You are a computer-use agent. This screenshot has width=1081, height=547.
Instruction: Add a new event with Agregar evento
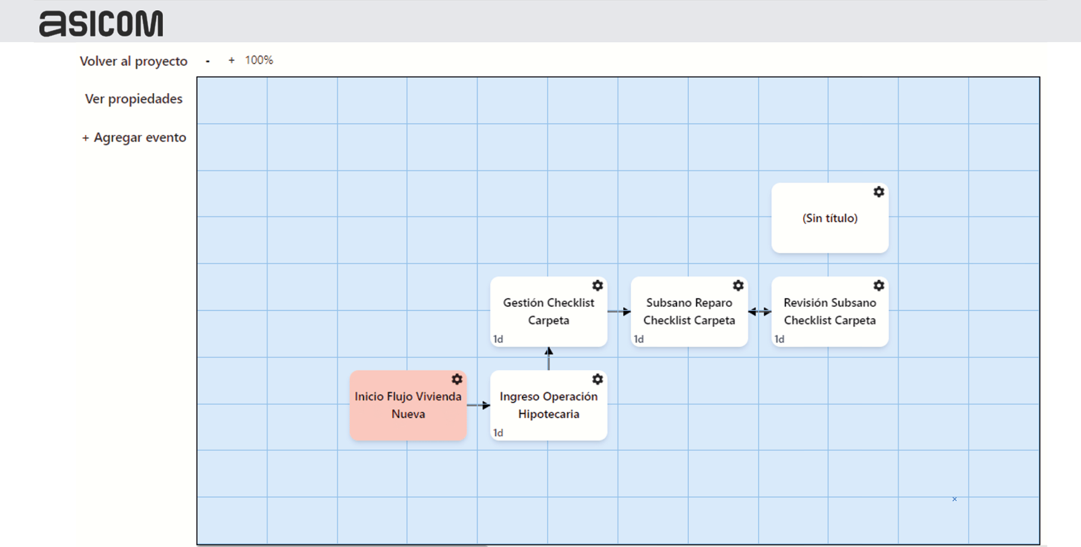(134, 138)
